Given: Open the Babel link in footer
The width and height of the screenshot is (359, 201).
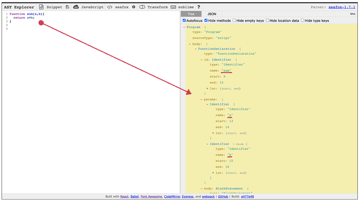Looking at the screenshot, I should click(134, 196).
